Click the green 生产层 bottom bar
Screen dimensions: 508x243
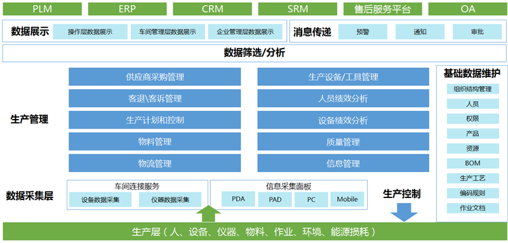coord(254,232)
